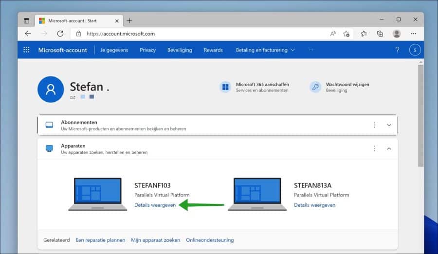The height and width of the screenshot is (254, 438).
Task: Open the Je gegevens menu
Action: click(x=114, y=50)
